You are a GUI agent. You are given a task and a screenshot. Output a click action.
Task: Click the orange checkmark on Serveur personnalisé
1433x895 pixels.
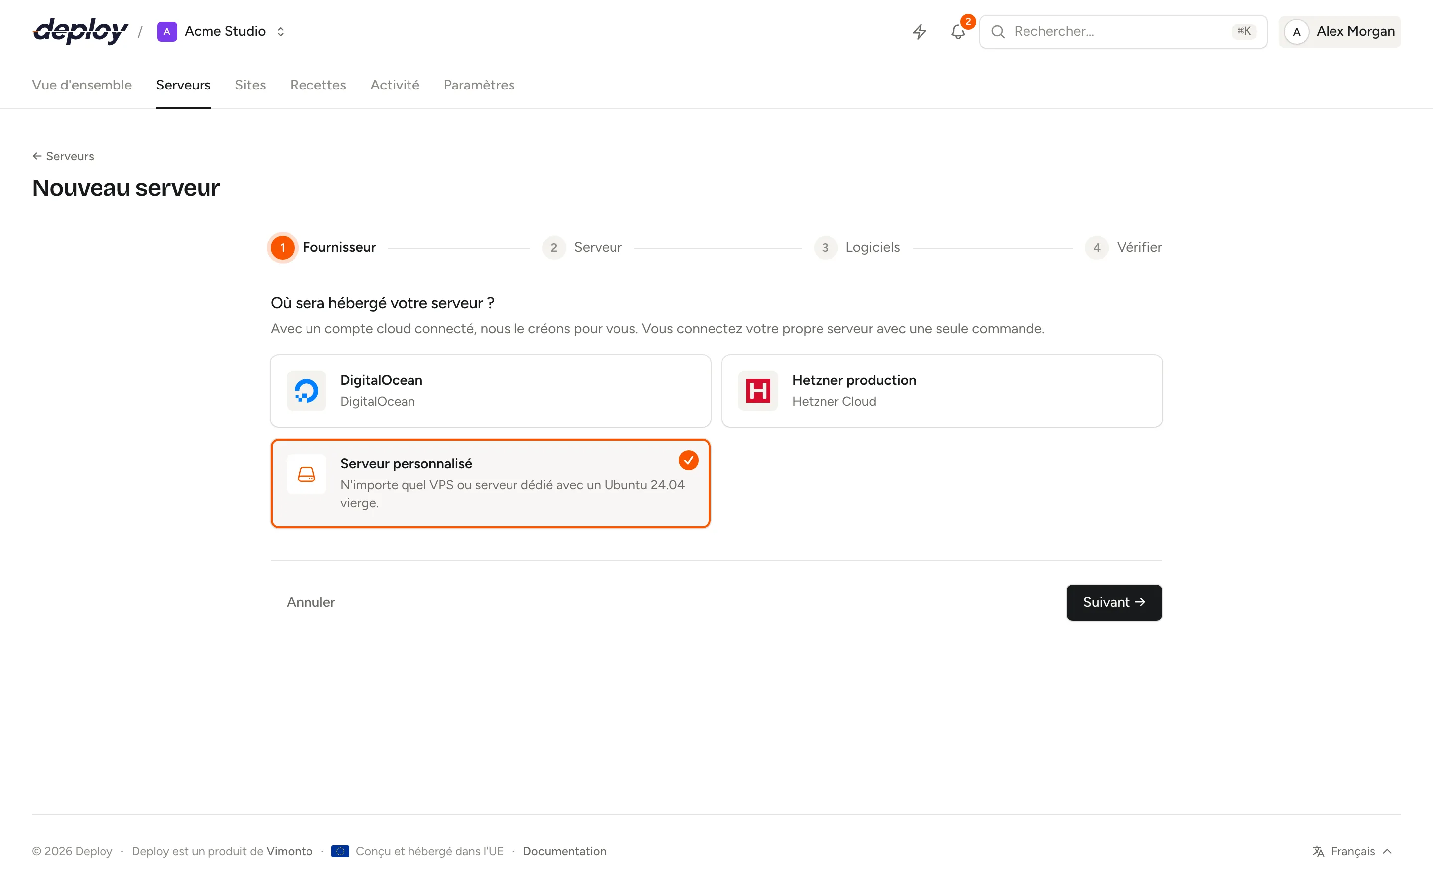(688, 460)
